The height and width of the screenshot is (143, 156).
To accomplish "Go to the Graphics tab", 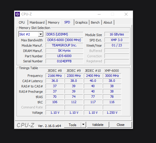I will (81, 22).
